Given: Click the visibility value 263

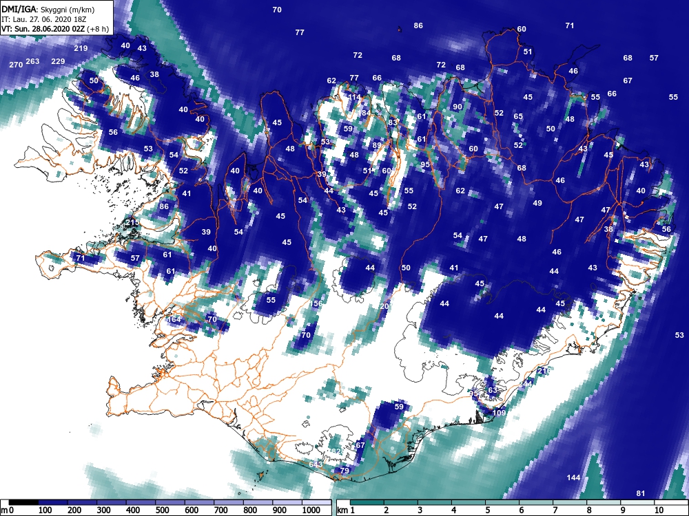Looking at the screenshot, I should (32, 61).
